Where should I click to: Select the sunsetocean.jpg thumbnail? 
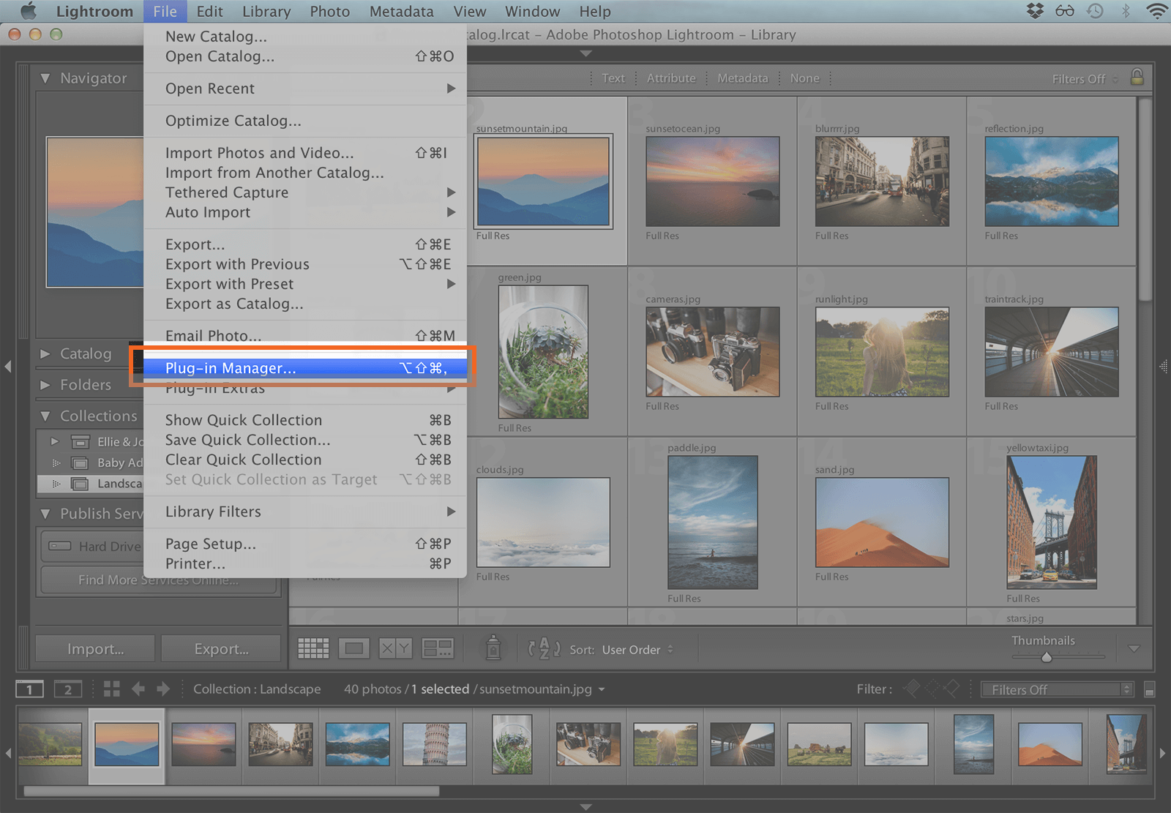pyautogui.click(x=711, y=181)
